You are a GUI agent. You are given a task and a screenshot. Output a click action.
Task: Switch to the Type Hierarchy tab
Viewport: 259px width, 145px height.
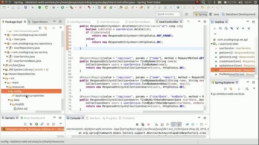click(x=38, y=22)
